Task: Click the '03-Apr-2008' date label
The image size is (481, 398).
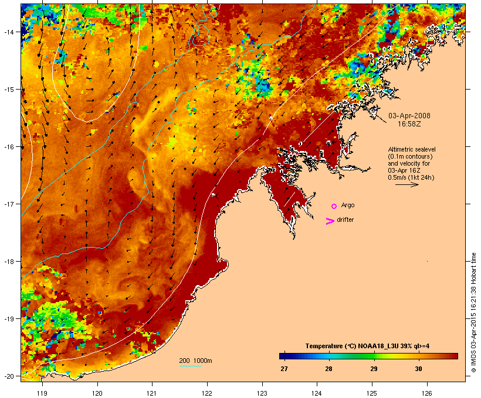Action: pyautogui.click(x=409, y=116)
